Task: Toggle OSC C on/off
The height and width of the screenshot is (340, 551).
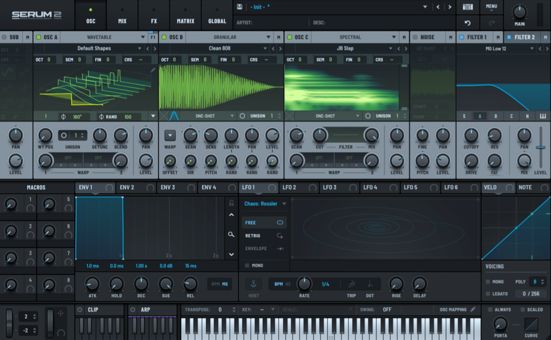Action: [290, 37]
